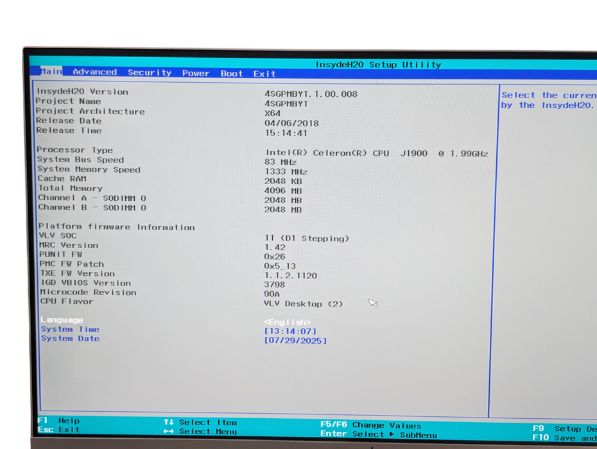Click the VLV SOC label

coord(58,235)
